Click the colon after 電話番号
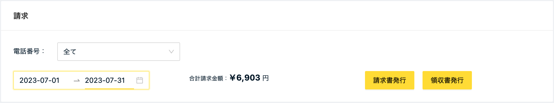 pyautogui.click(x=43, y=51)
